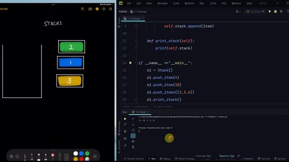Open the Python Packages tool window
This screenshot has width=289, height=162.
[185, 158]
